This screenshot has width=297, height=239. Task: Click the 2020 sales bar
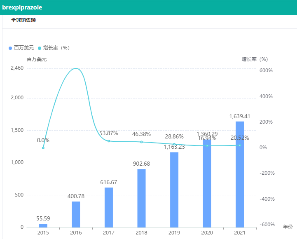click(207, 185)
